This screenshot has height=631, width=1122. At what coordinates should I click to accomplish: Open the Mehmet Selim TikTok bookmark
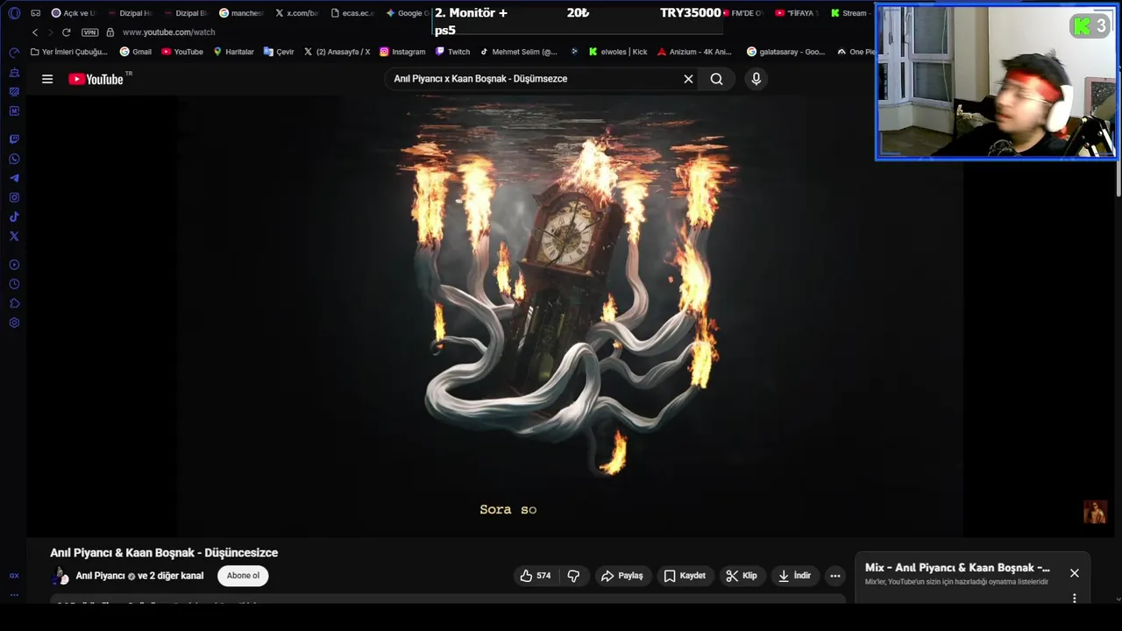point(518,52)
